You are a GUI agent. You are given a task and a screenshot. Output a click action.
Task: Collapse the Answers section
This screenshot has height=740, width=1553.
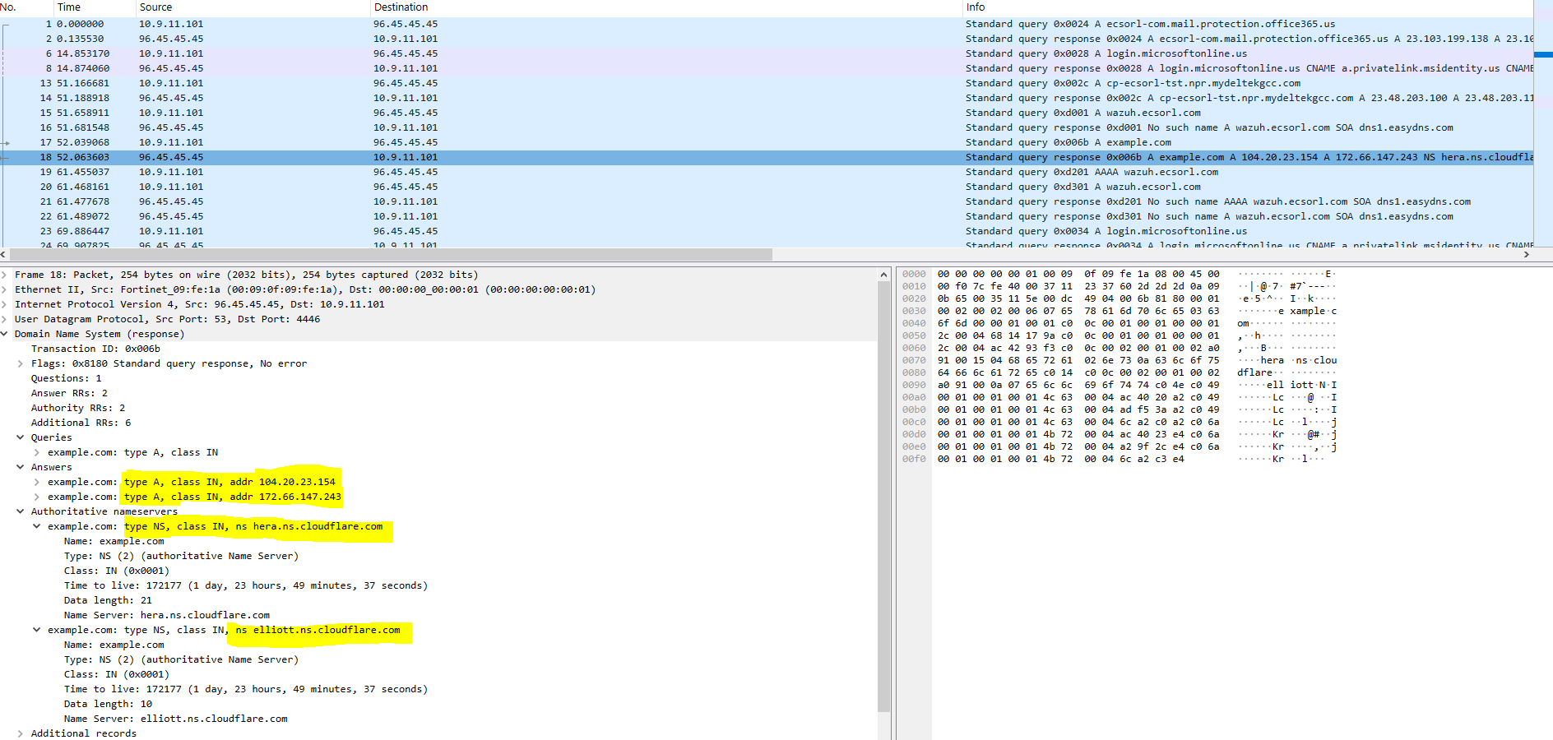21,467
